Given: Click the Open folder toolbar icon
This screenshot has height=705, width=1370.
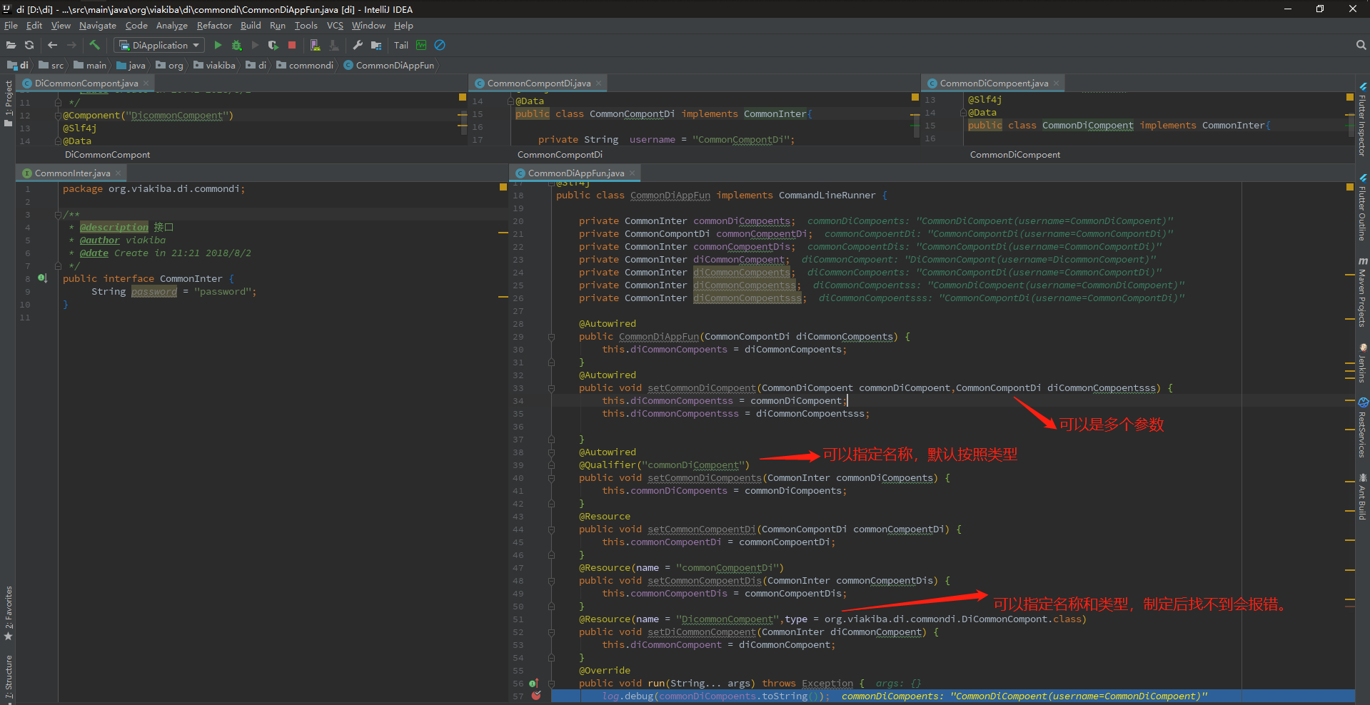Looking at the screenshot, I should (x=11, y=45).
